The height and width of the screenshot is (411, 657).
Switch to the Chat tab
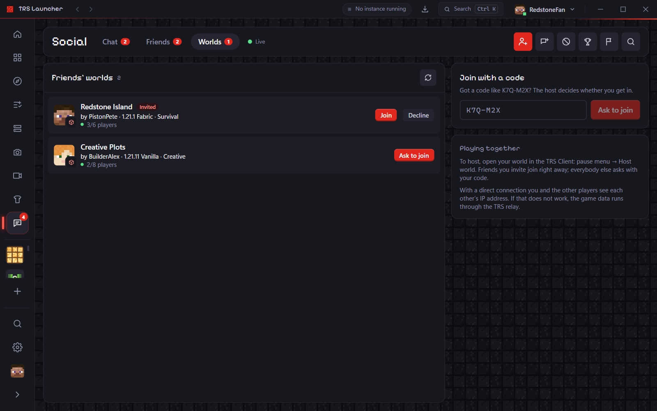point(116,42)
